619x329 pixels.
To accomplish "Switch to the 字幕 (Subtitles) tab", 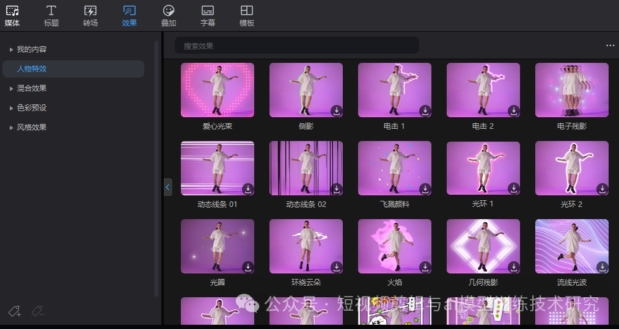I will coord(208,16).
